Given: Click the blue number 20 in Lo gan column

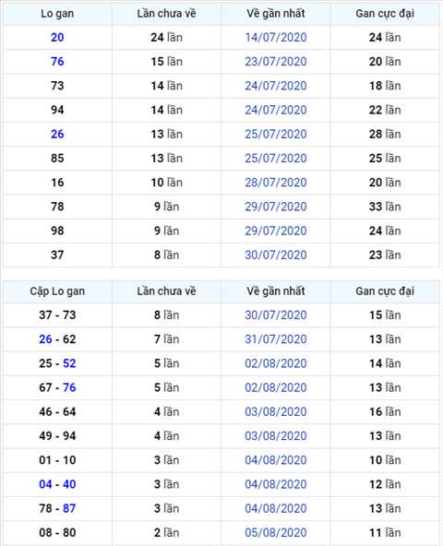Looking at the screenshot, I should 57,37.
